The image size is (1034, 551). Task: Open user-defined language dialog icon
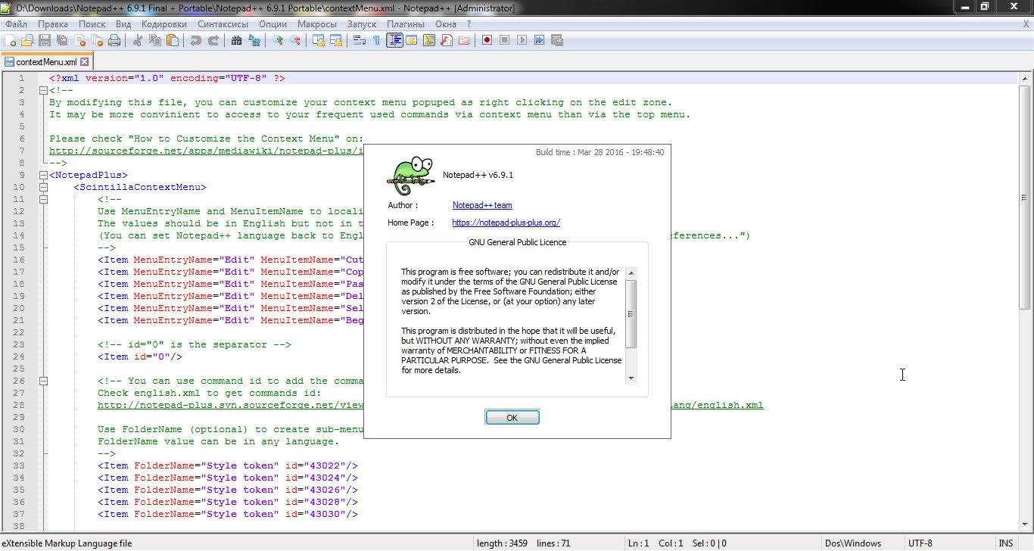(412, 40)
